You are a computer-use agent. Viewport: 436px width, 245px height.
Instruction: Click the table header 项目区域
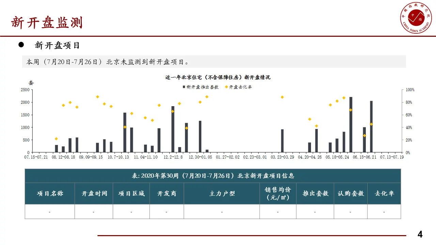click(131, 194)
